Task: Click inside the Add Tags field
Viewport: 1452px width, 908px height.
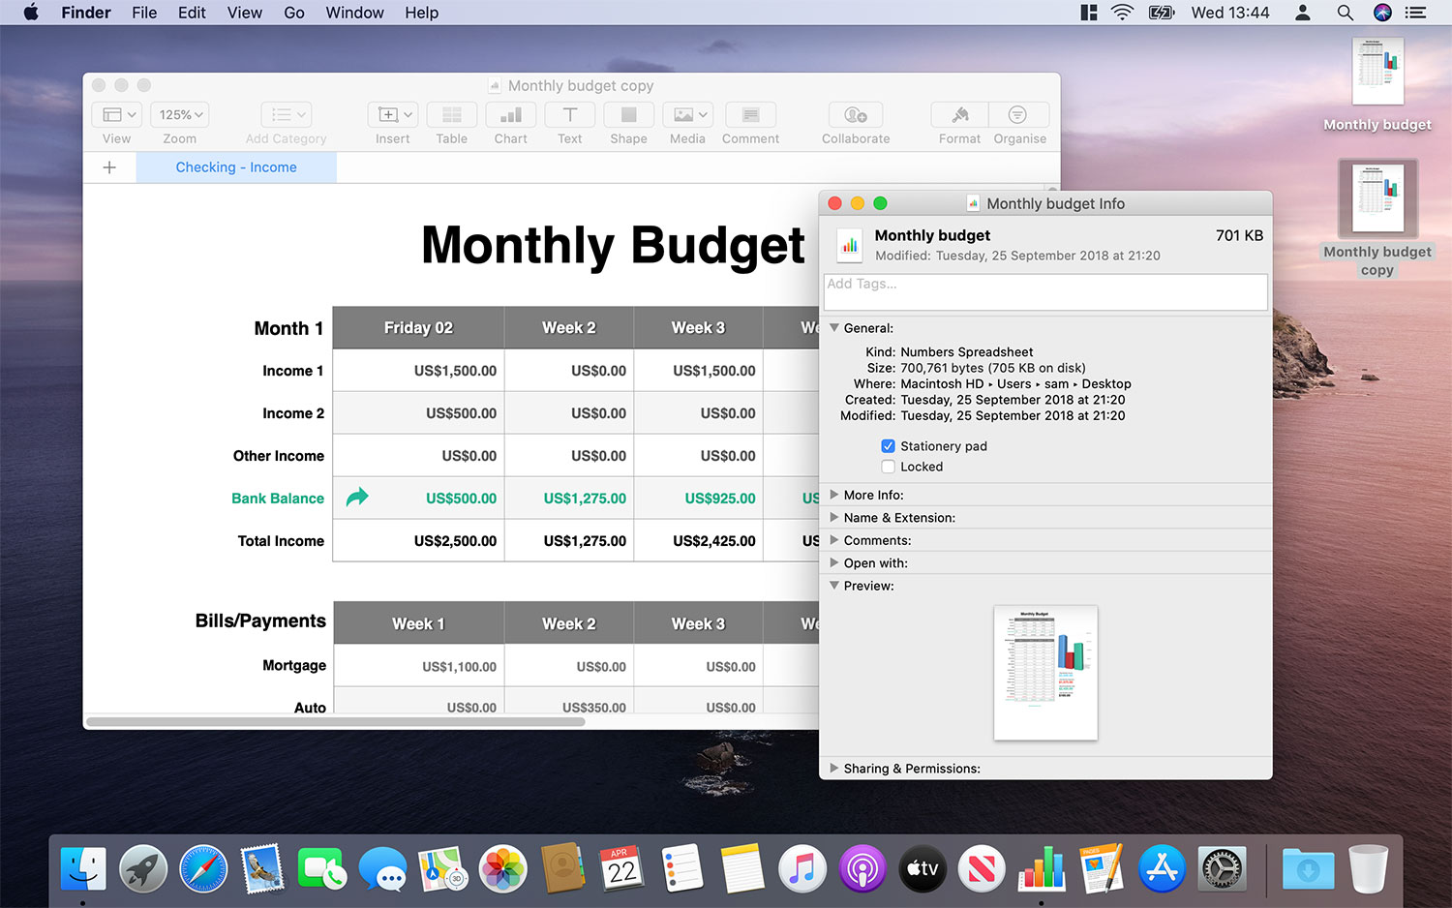Action: [x=1045, y=291]
